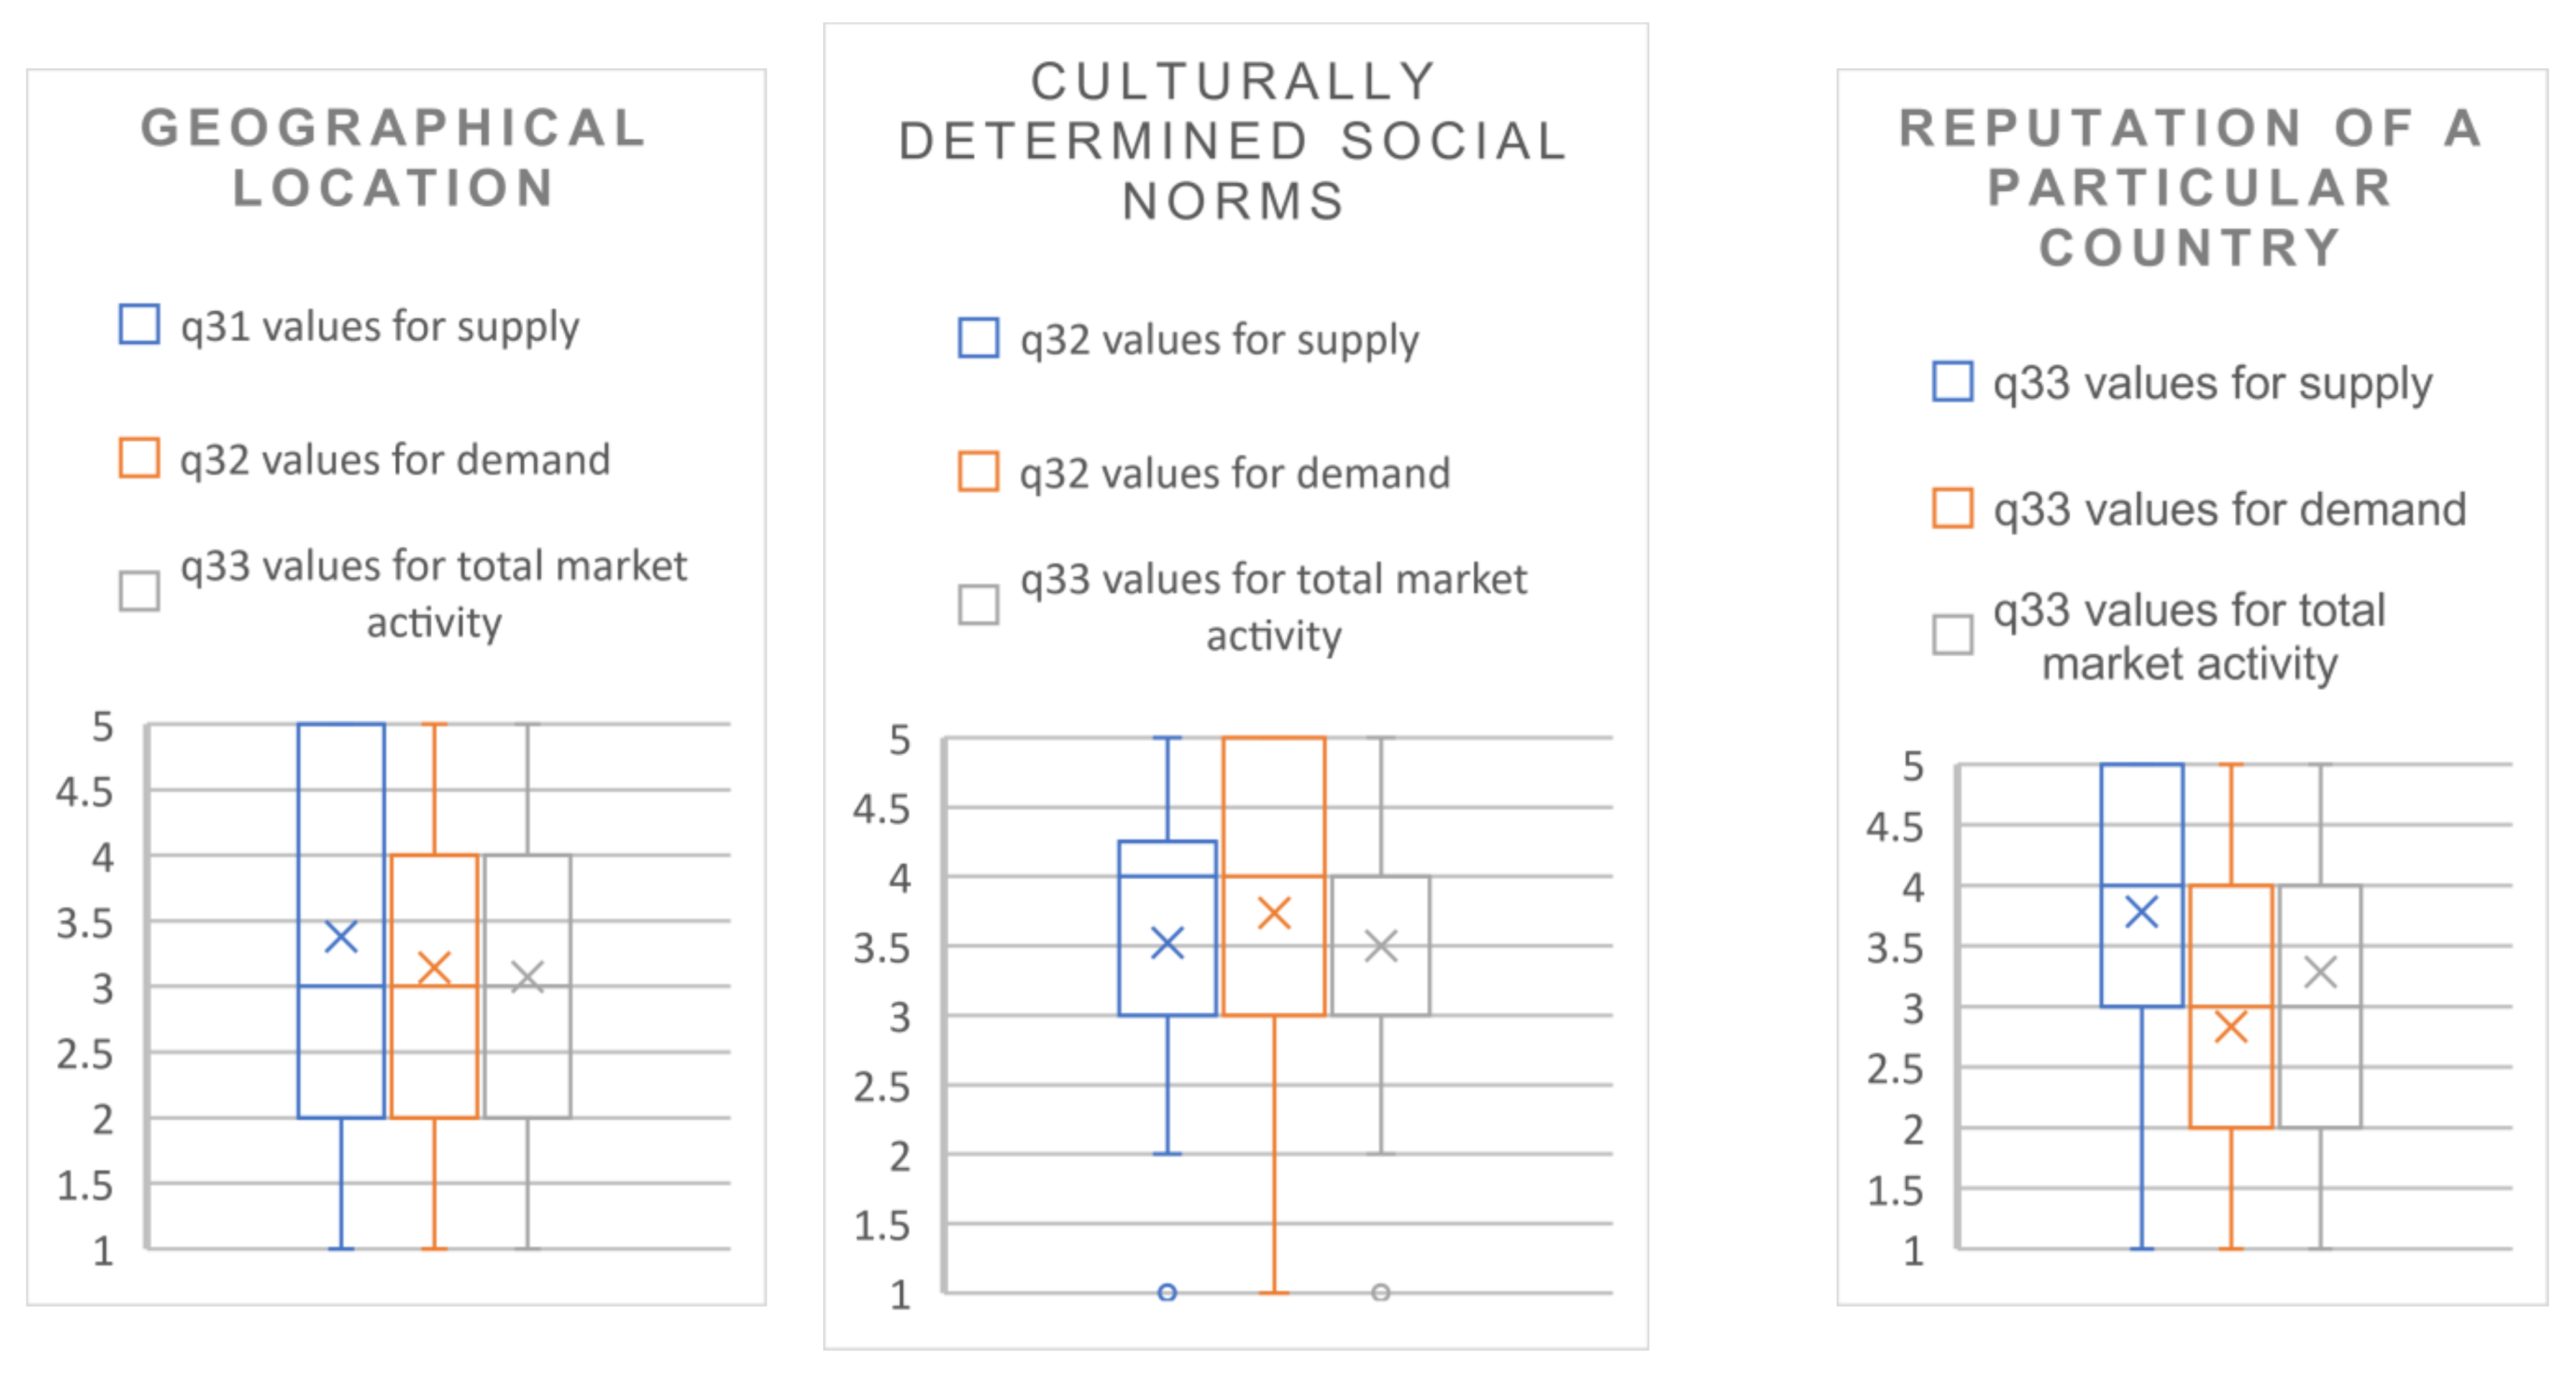This screenshot has width=2576, height=1377.
Task: Click orange demand legend swatch in Geographical Location chart
Action: coord(139,458)
